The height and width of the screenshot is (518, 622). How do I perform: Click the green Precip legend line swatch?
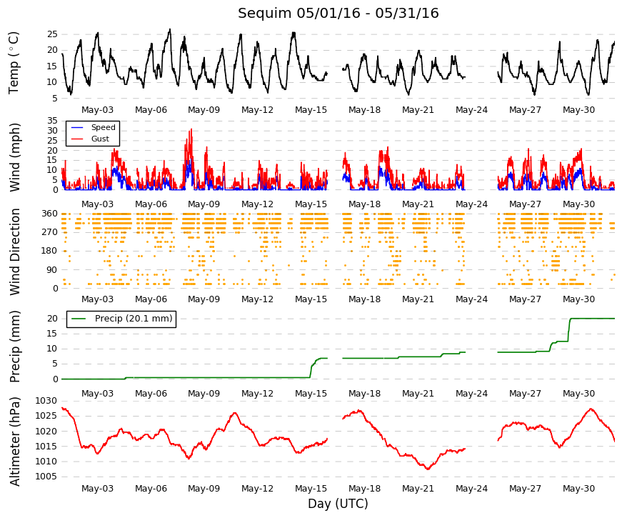[78, 319]
